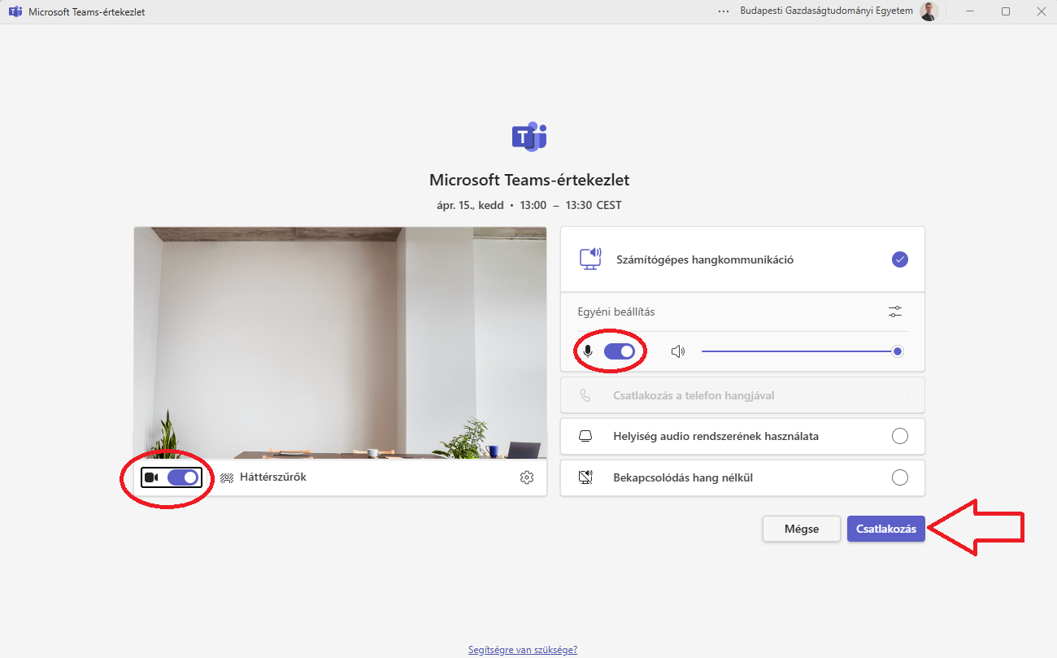Toggle the microphone switch off
Image resolution: width=1057 pixels, height=658 pixels.
point(620,351)
